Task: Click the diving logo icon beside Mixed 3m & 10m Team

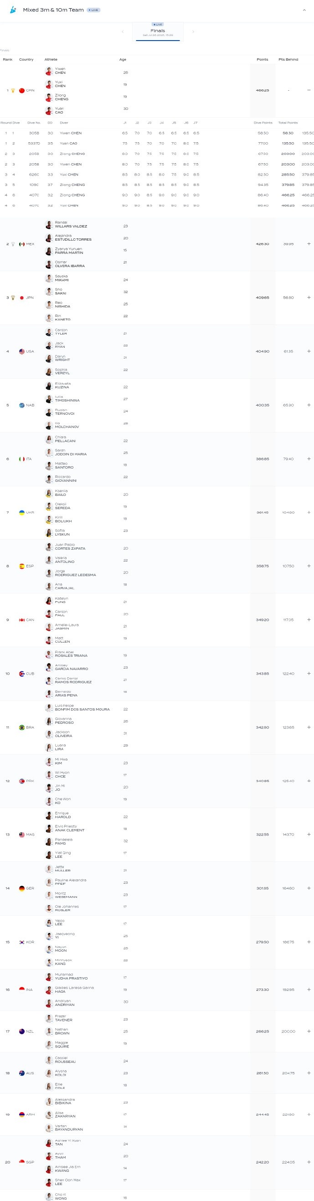Action: coord(13,10)
